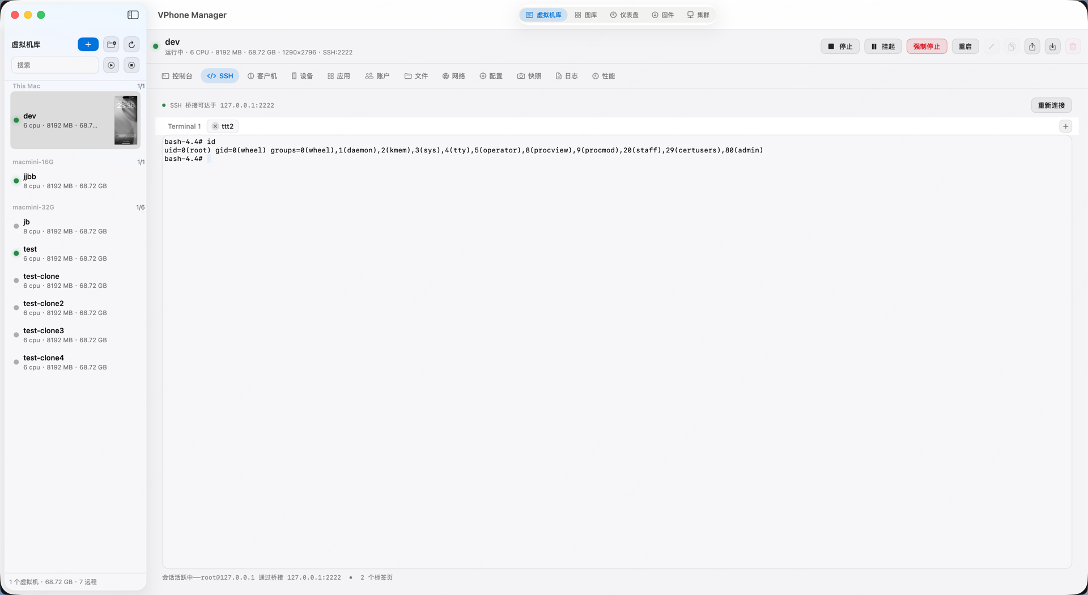Click the dev VM lock-screen thumbnail
The height and width of the screenshot is (595, 1088).
(x=126, y=120)
